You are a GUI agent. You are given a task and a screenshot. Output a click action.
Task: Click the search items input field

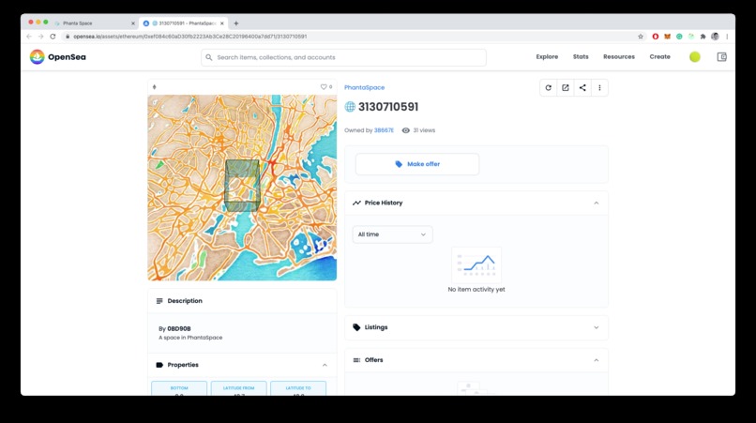(344, 57)
